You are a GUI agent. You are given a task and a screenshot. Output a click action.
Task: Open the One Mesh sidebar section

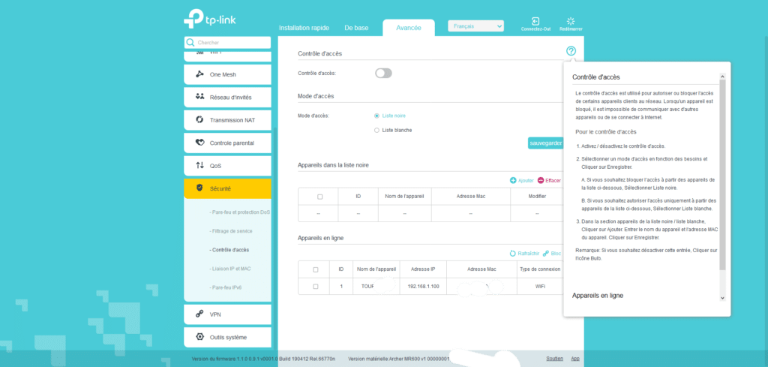tap(227, 74)
